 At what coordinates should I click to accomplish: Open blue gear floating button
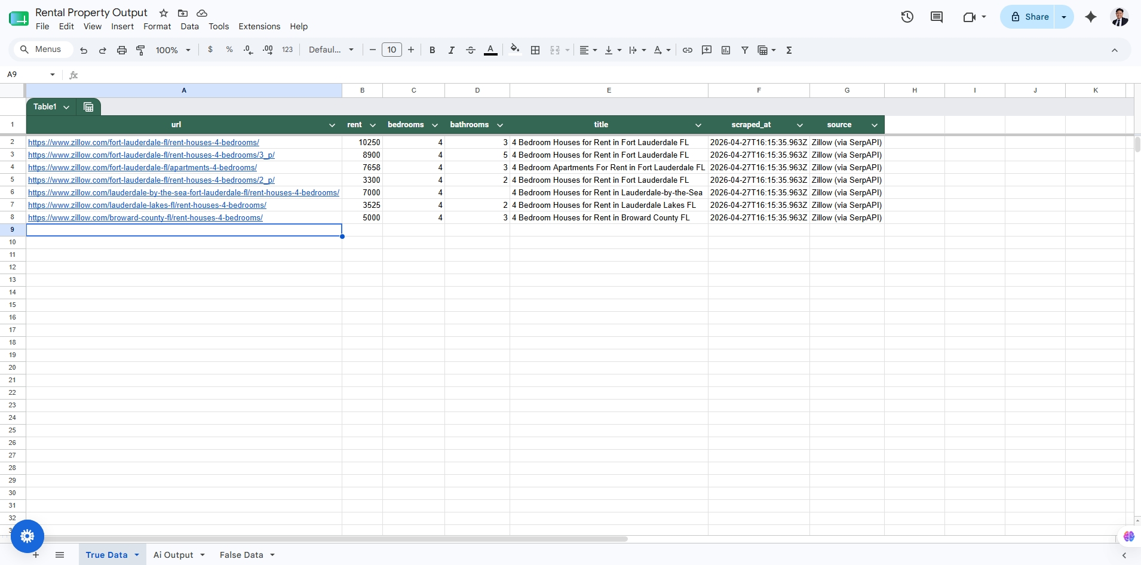tap(27, 536)
